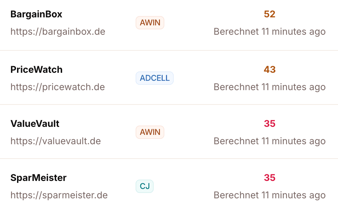Screen dimensions: 338x211
Task: Open the PriceWatch URL https://pricewatch.de
Action: click(57, 87)
